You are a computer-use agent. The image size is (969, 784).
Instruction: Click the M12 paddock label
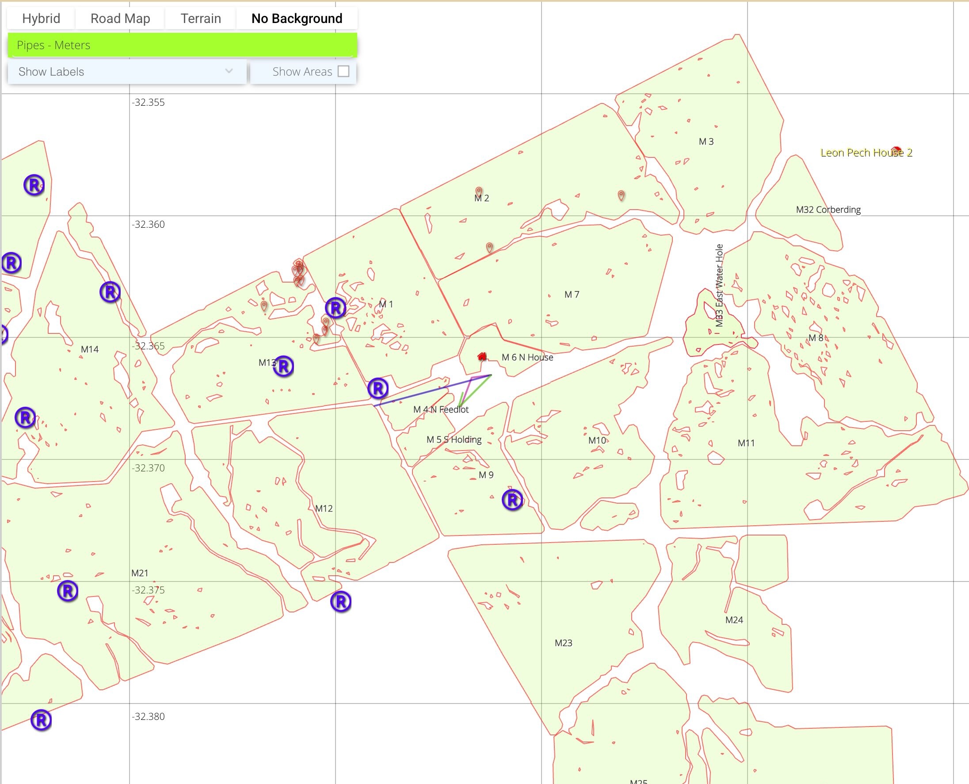324,509
